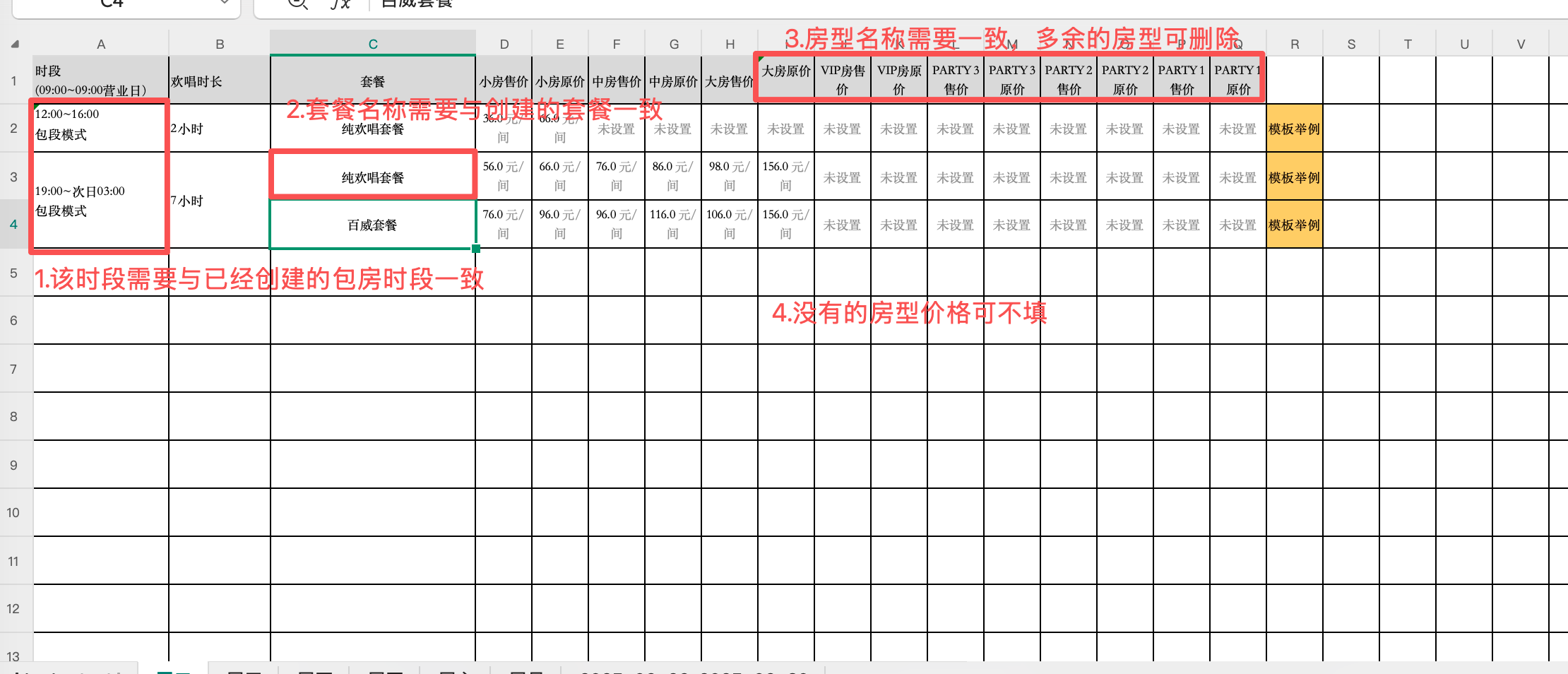The width and height of the screenshot is (1568, 674).
Task: Click '未设置' under PARTY 1 原价 in row 4
Action: tap(1238, 225)
